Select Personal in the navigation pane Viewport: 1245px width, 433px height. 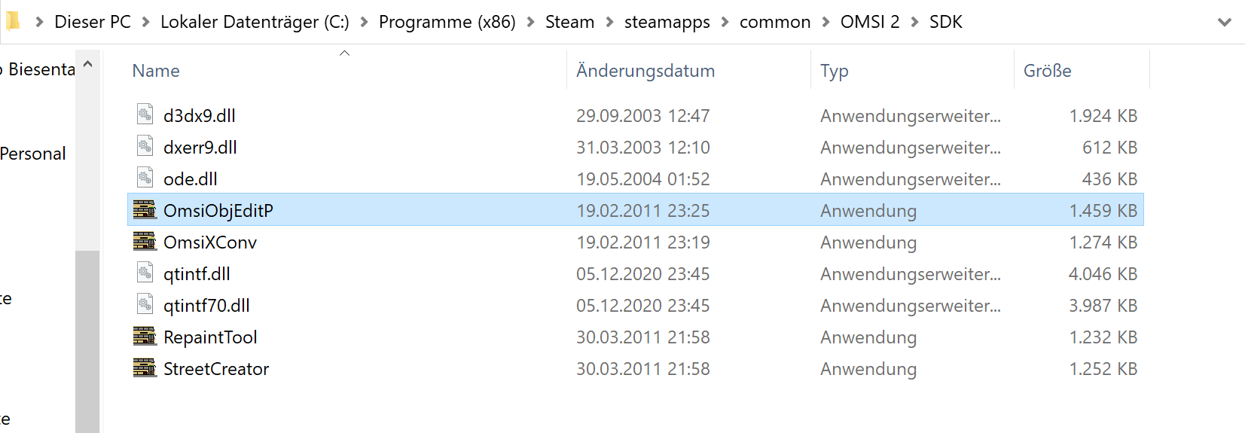tap(33, 154)
